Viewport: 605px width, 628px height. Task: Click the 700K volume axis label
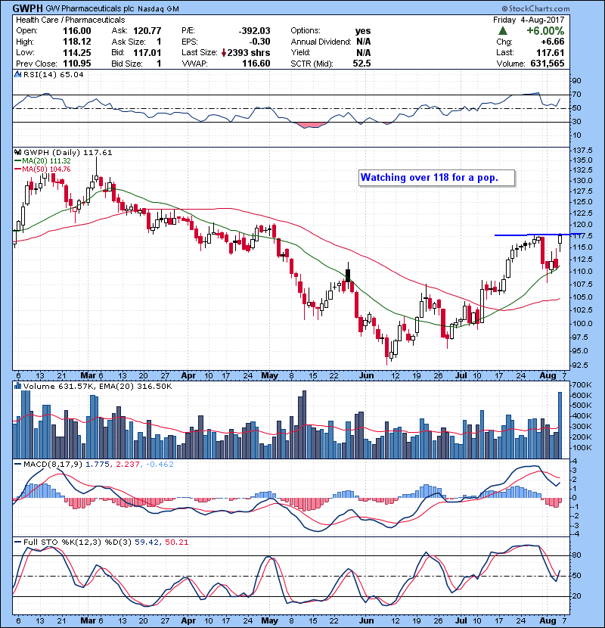click(x=582, y=385)
